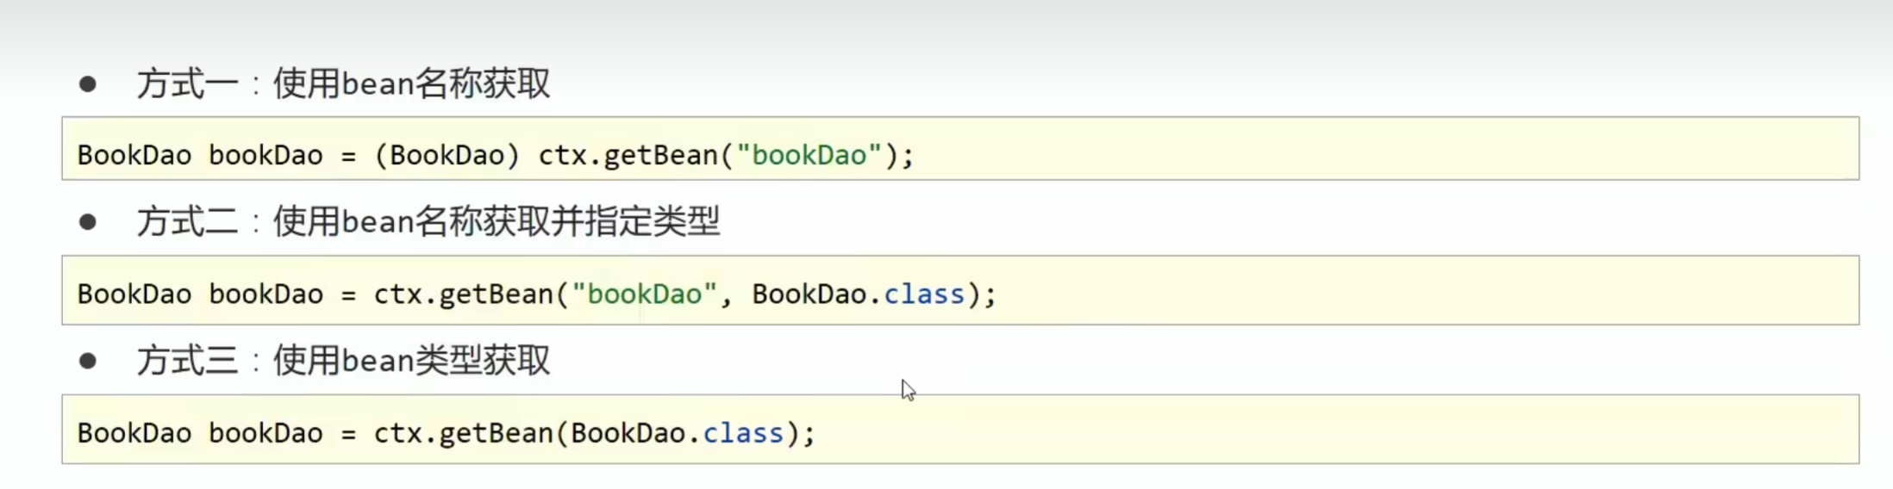This screenshot has height=489, width=1893.
Task: Click green "bookDao" string in first code block
Action: point(809,155)
